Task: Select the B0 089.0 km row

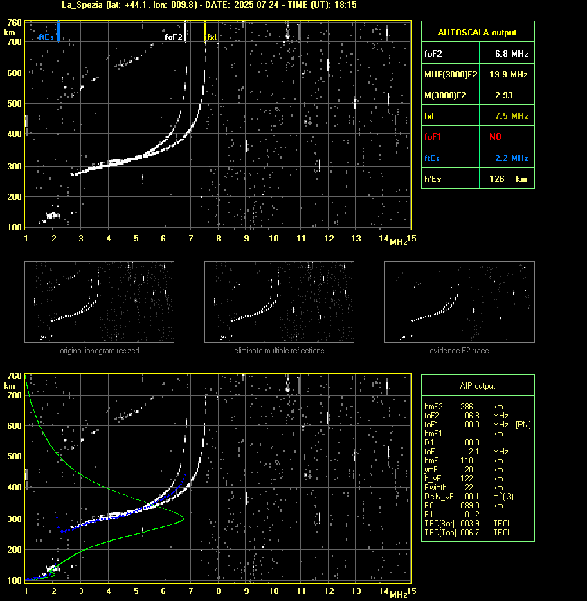Action: 464,506
